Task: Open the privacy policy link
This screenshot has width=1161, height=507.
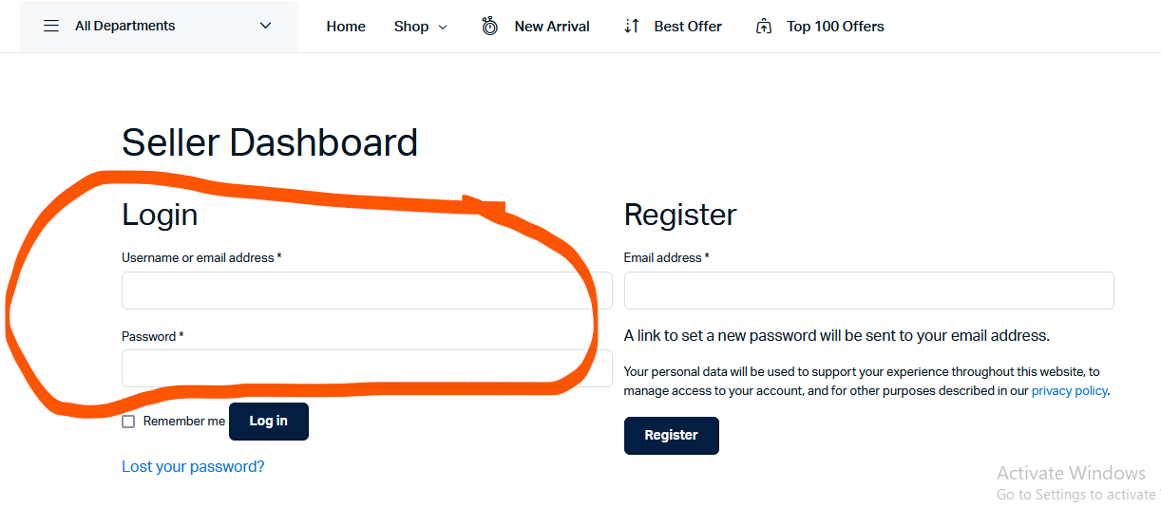Action: pos(1069,390)
